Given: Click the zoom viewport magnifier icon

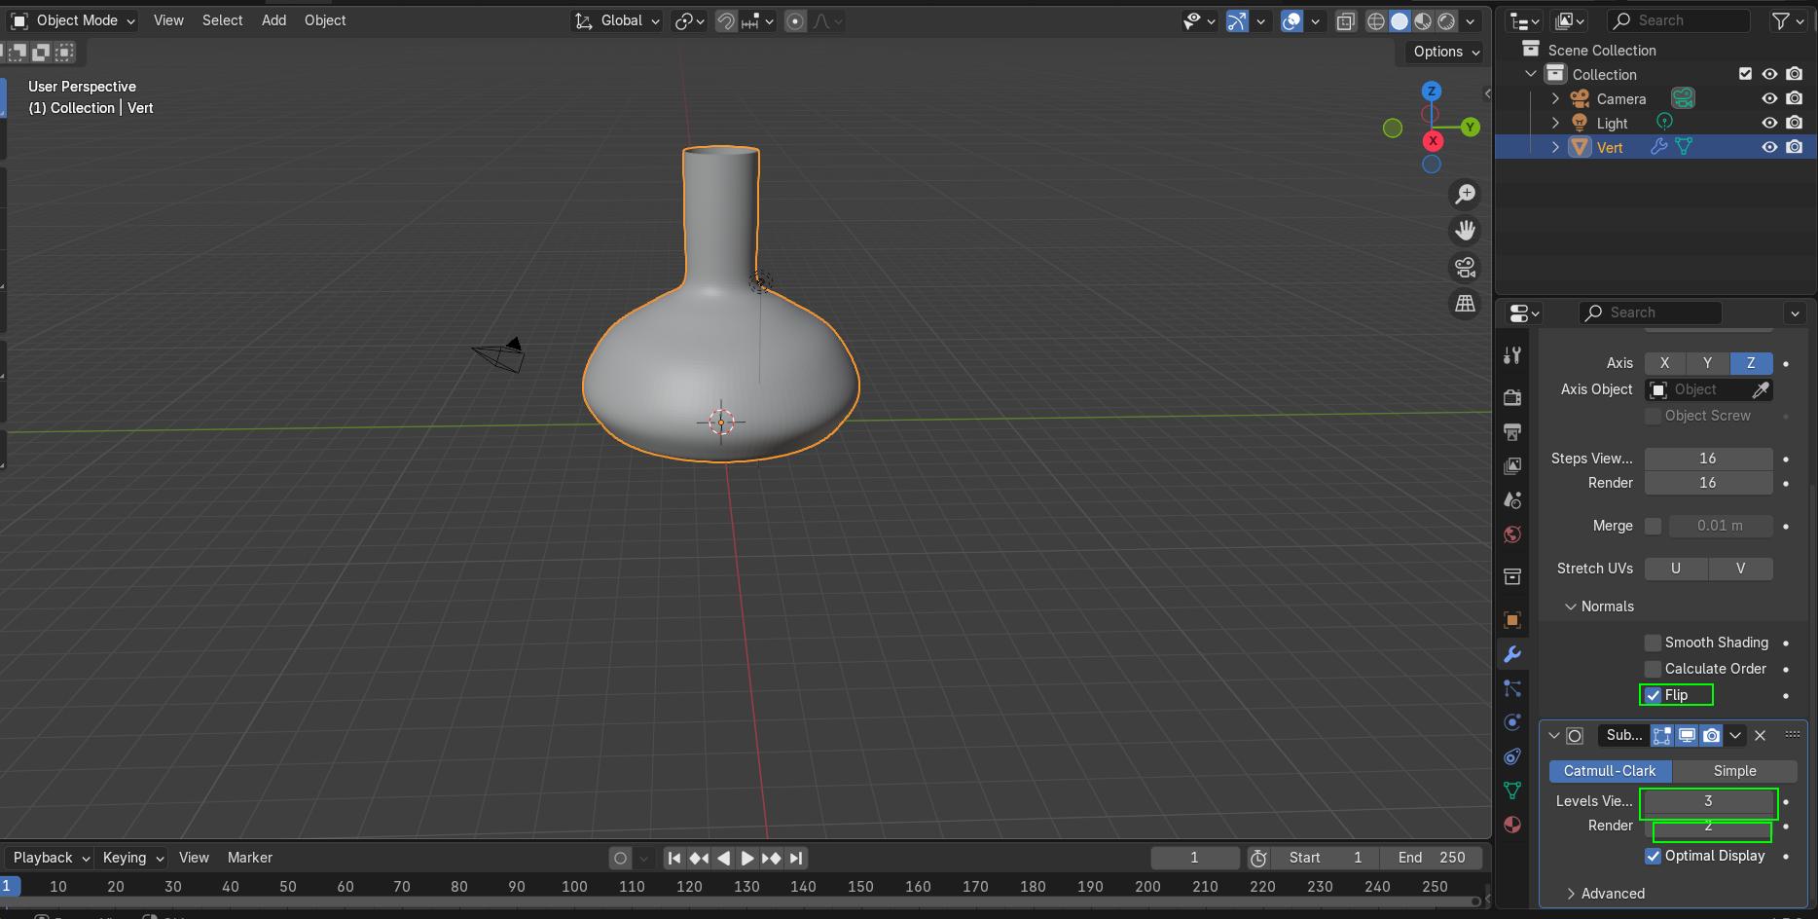Looking at the screenshot, I should [1465, 194].
